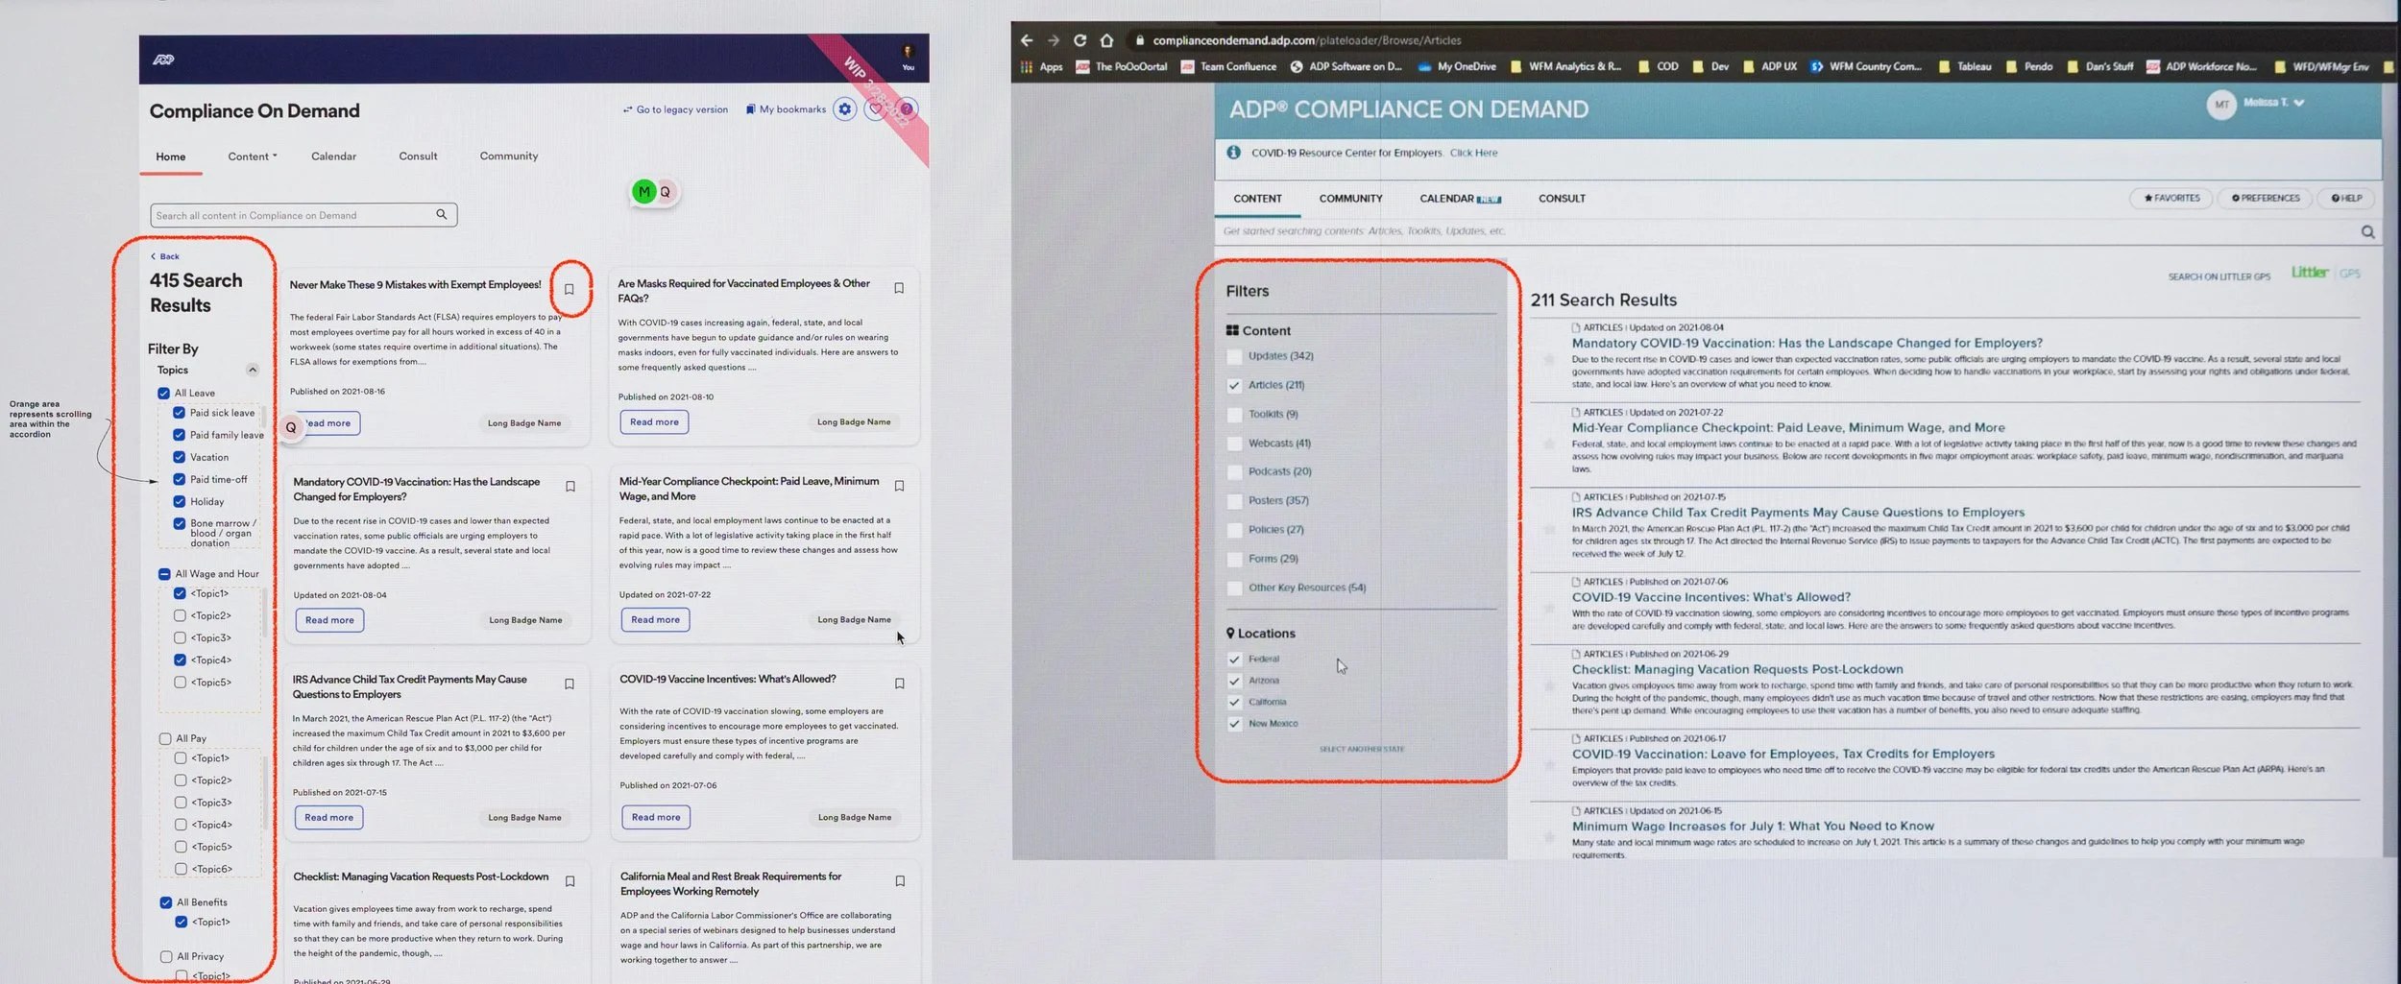Open the Consult tab in the mockup
The image size is (2401, 984).
[x=418, y=156]
